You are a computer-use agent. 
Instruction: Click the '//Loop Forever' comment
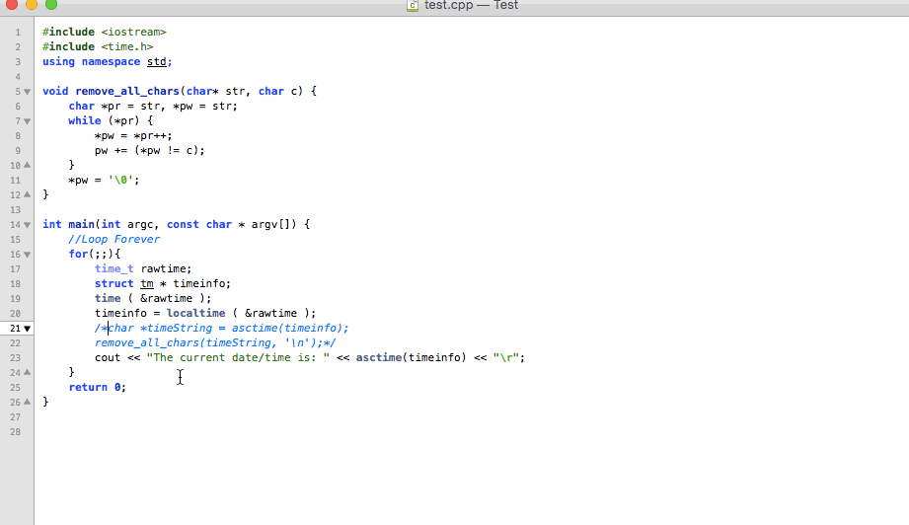point(114,240)
